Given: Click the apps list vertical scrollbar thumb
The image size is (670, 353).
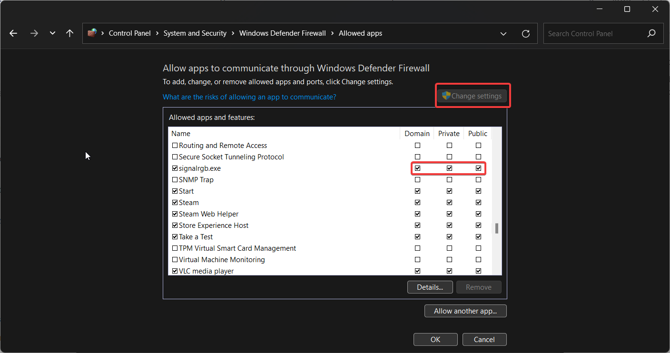Looking at the screenshot, I should click(497, 228).
